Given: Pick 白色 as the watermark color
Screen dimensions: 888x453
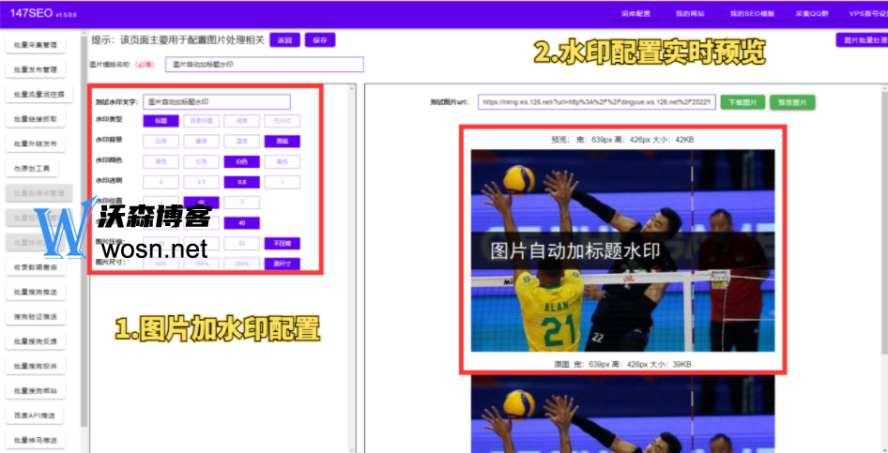Looking at the screenshot, I should tap(241, 161).
